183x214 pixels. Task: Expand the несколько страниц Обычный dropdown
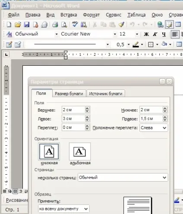(x=123, y=177)
